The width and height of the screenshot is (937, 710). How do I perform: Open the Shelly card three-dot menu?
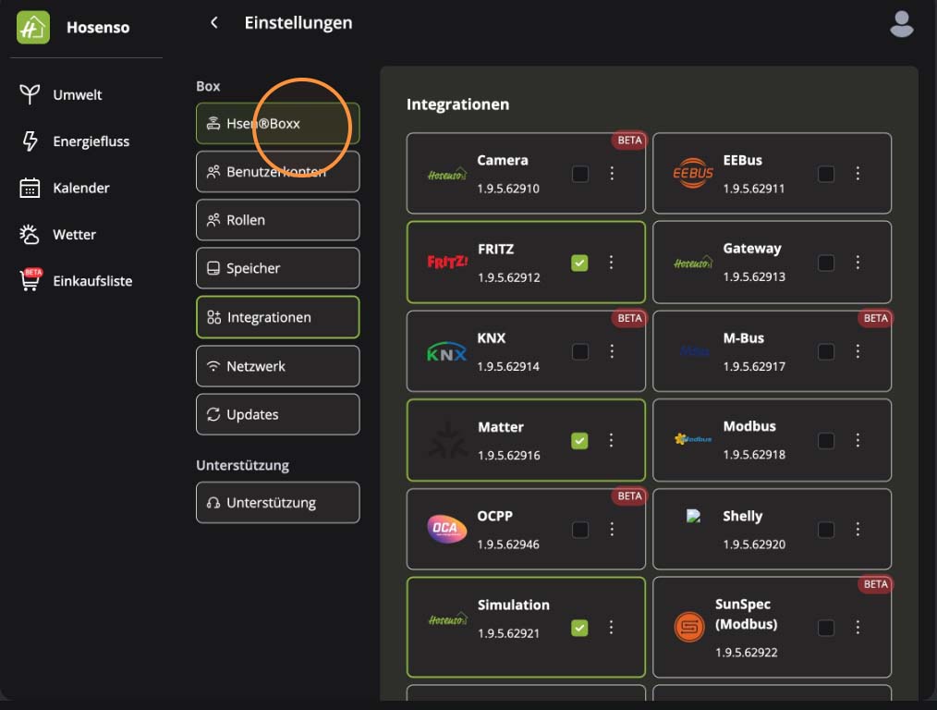coord(858,529)
